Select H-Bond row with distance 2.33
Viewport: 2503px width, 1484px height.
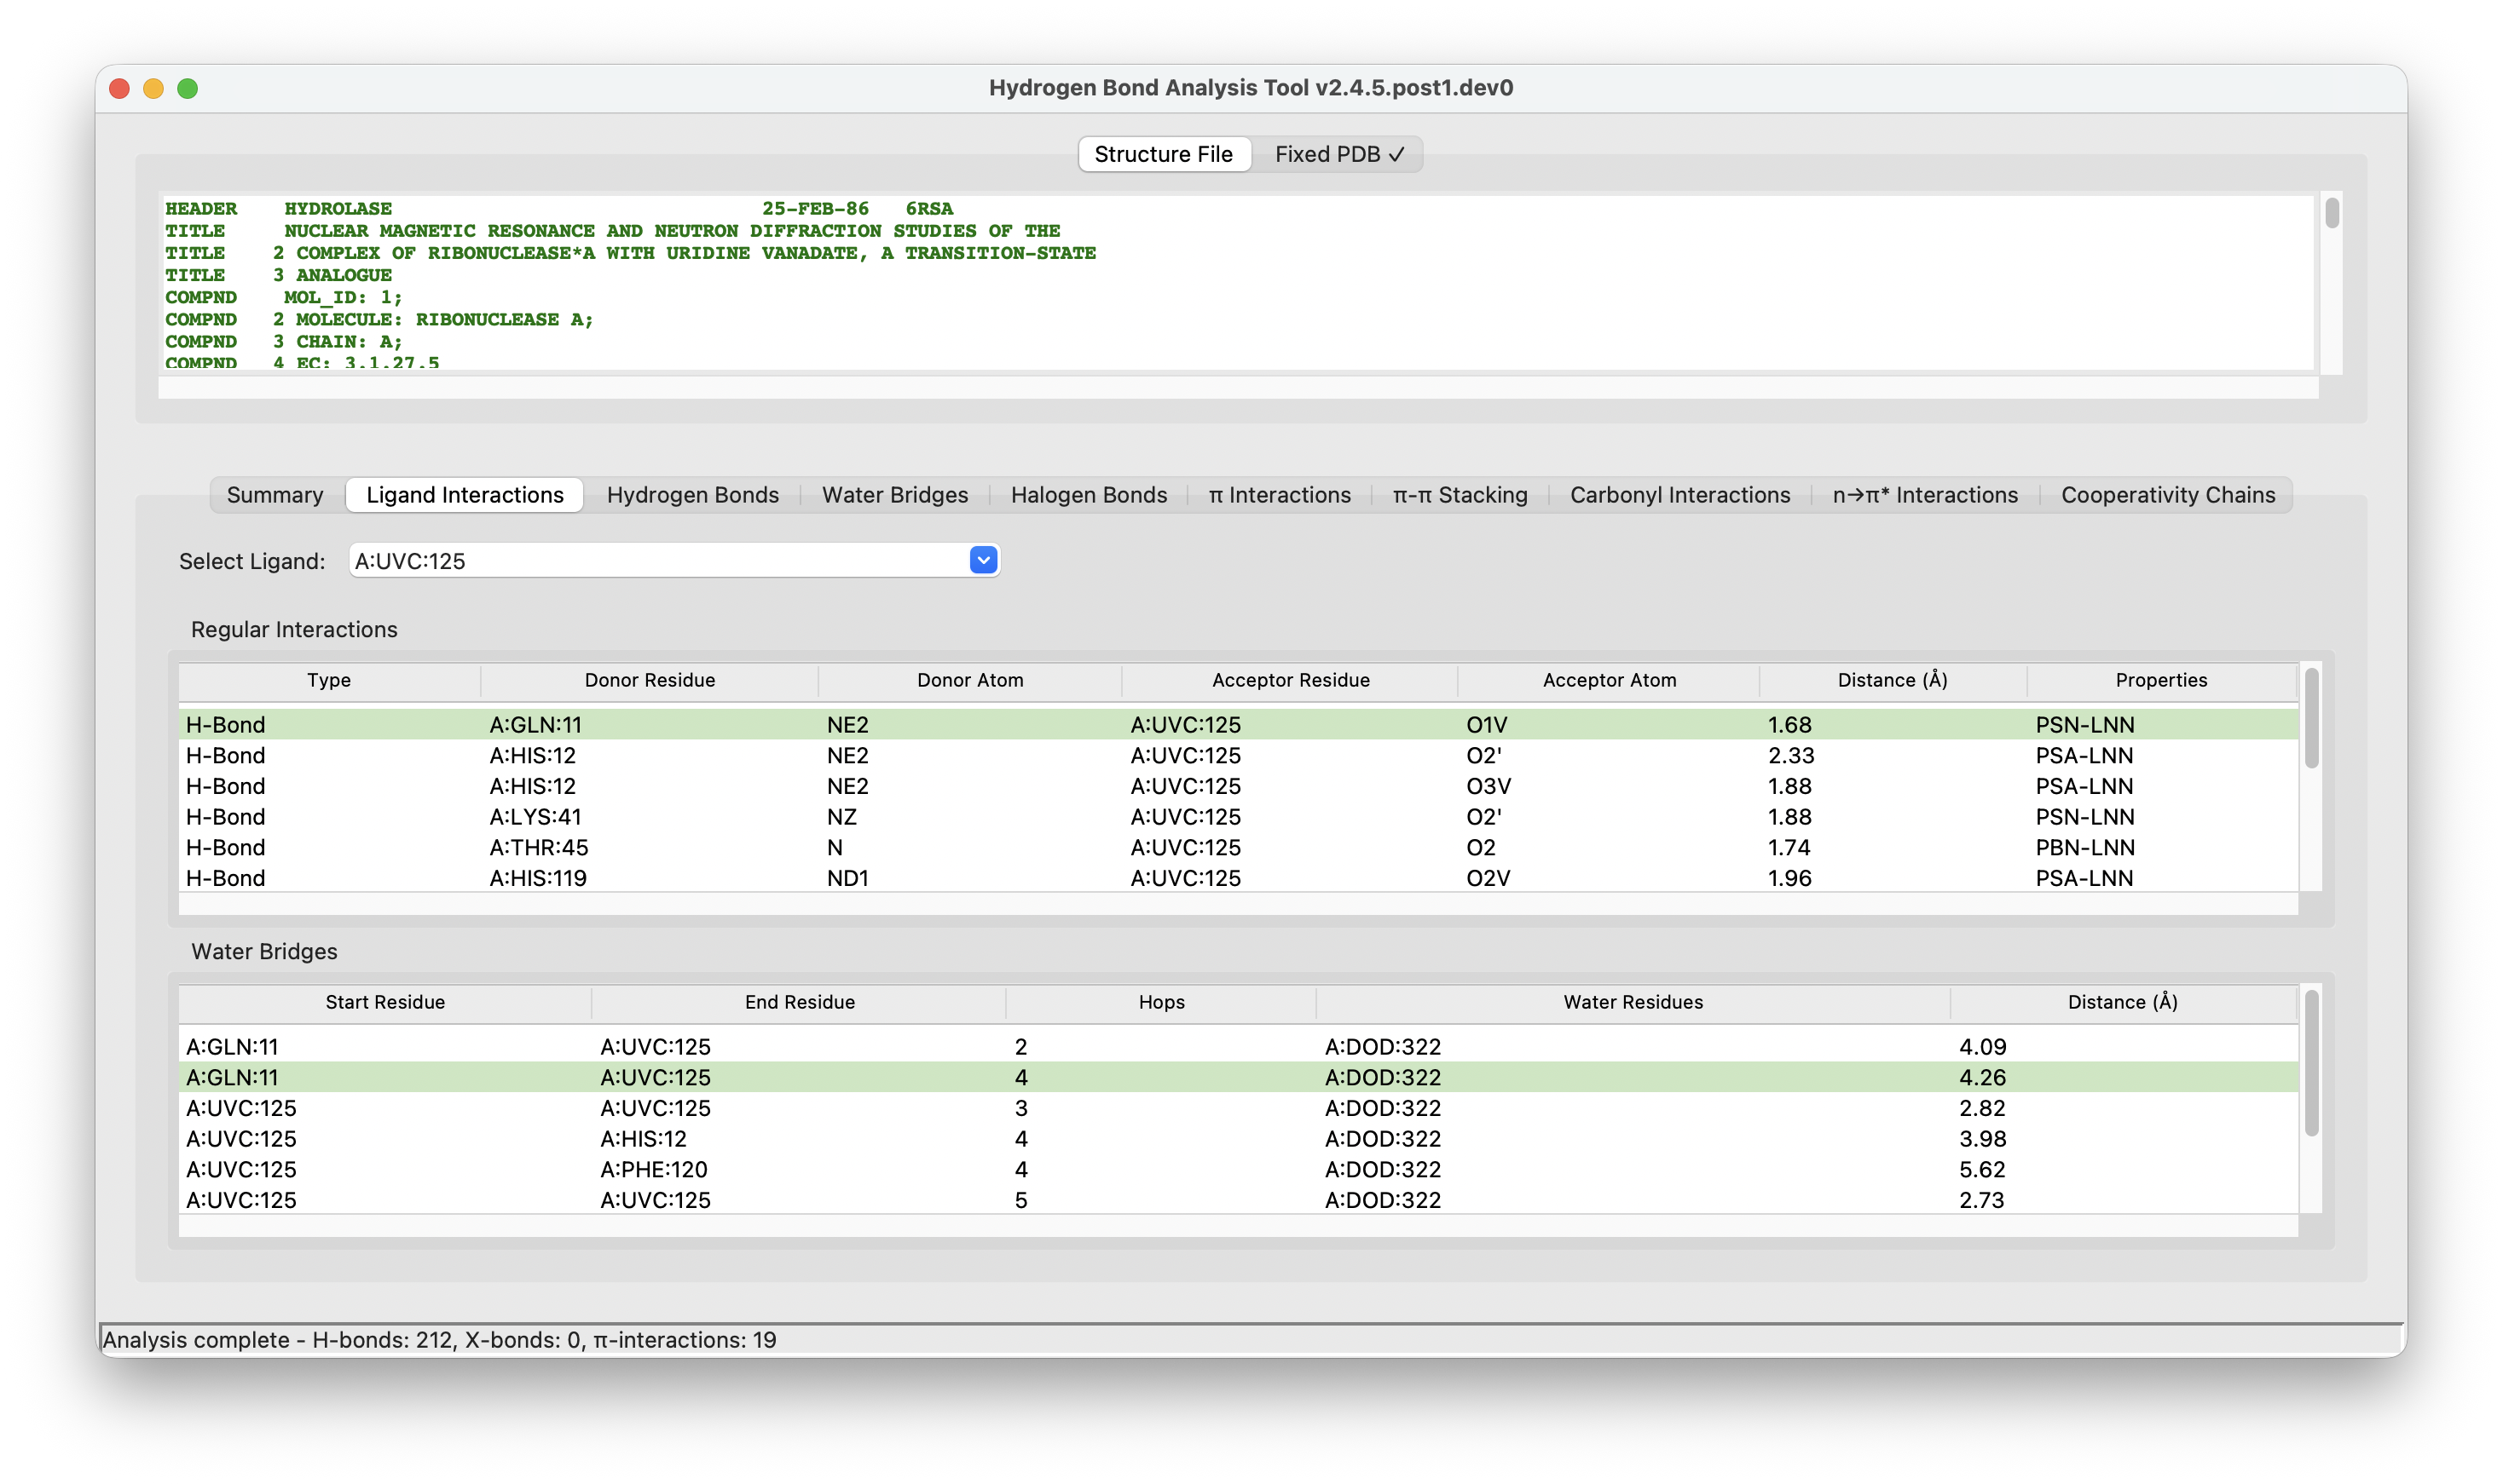pyautogui.click(x=1239, y=755)
